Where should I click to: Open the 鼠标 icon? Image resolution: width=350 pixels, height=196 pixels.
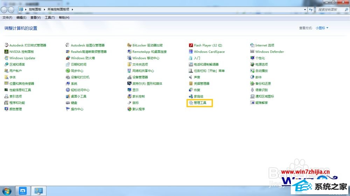129,103
